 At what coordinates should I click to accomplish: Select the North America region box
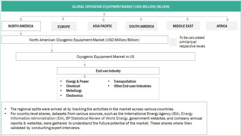21,26
